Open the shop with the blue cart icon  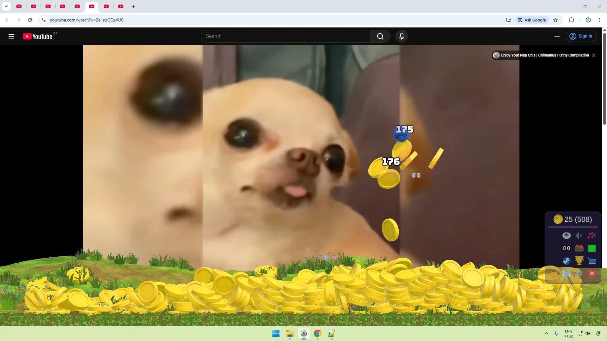(x=592, y=261)
